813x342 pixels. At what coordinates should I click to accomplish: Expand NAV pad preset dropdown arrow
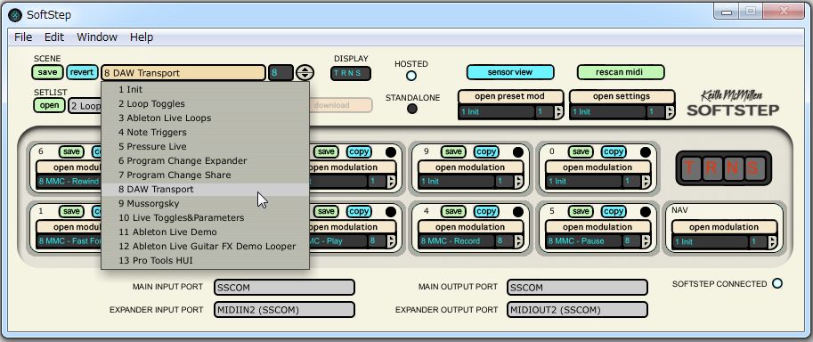coord(773,242)
